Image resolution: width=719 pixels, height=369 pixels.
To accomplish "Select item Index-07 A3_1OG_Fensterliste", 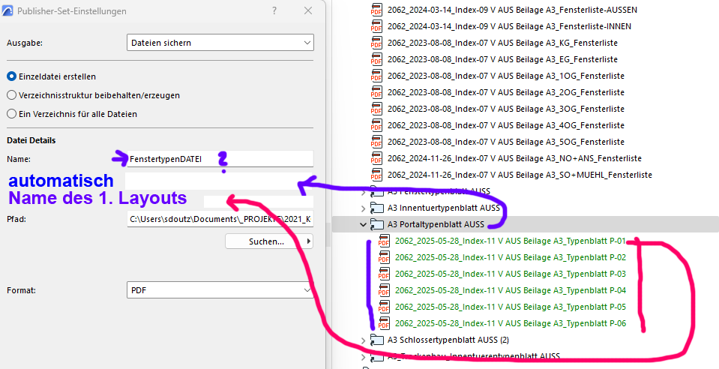I will click(x=506, y=76).
